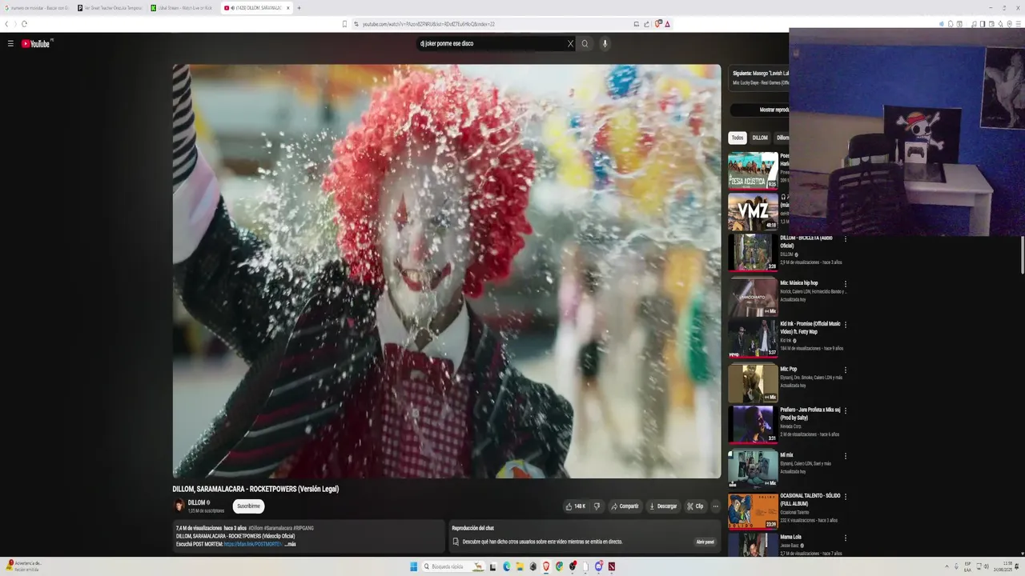Open Profiero - Jere Profeta video title
1025x576 pixels.
(x=810, y=414)
